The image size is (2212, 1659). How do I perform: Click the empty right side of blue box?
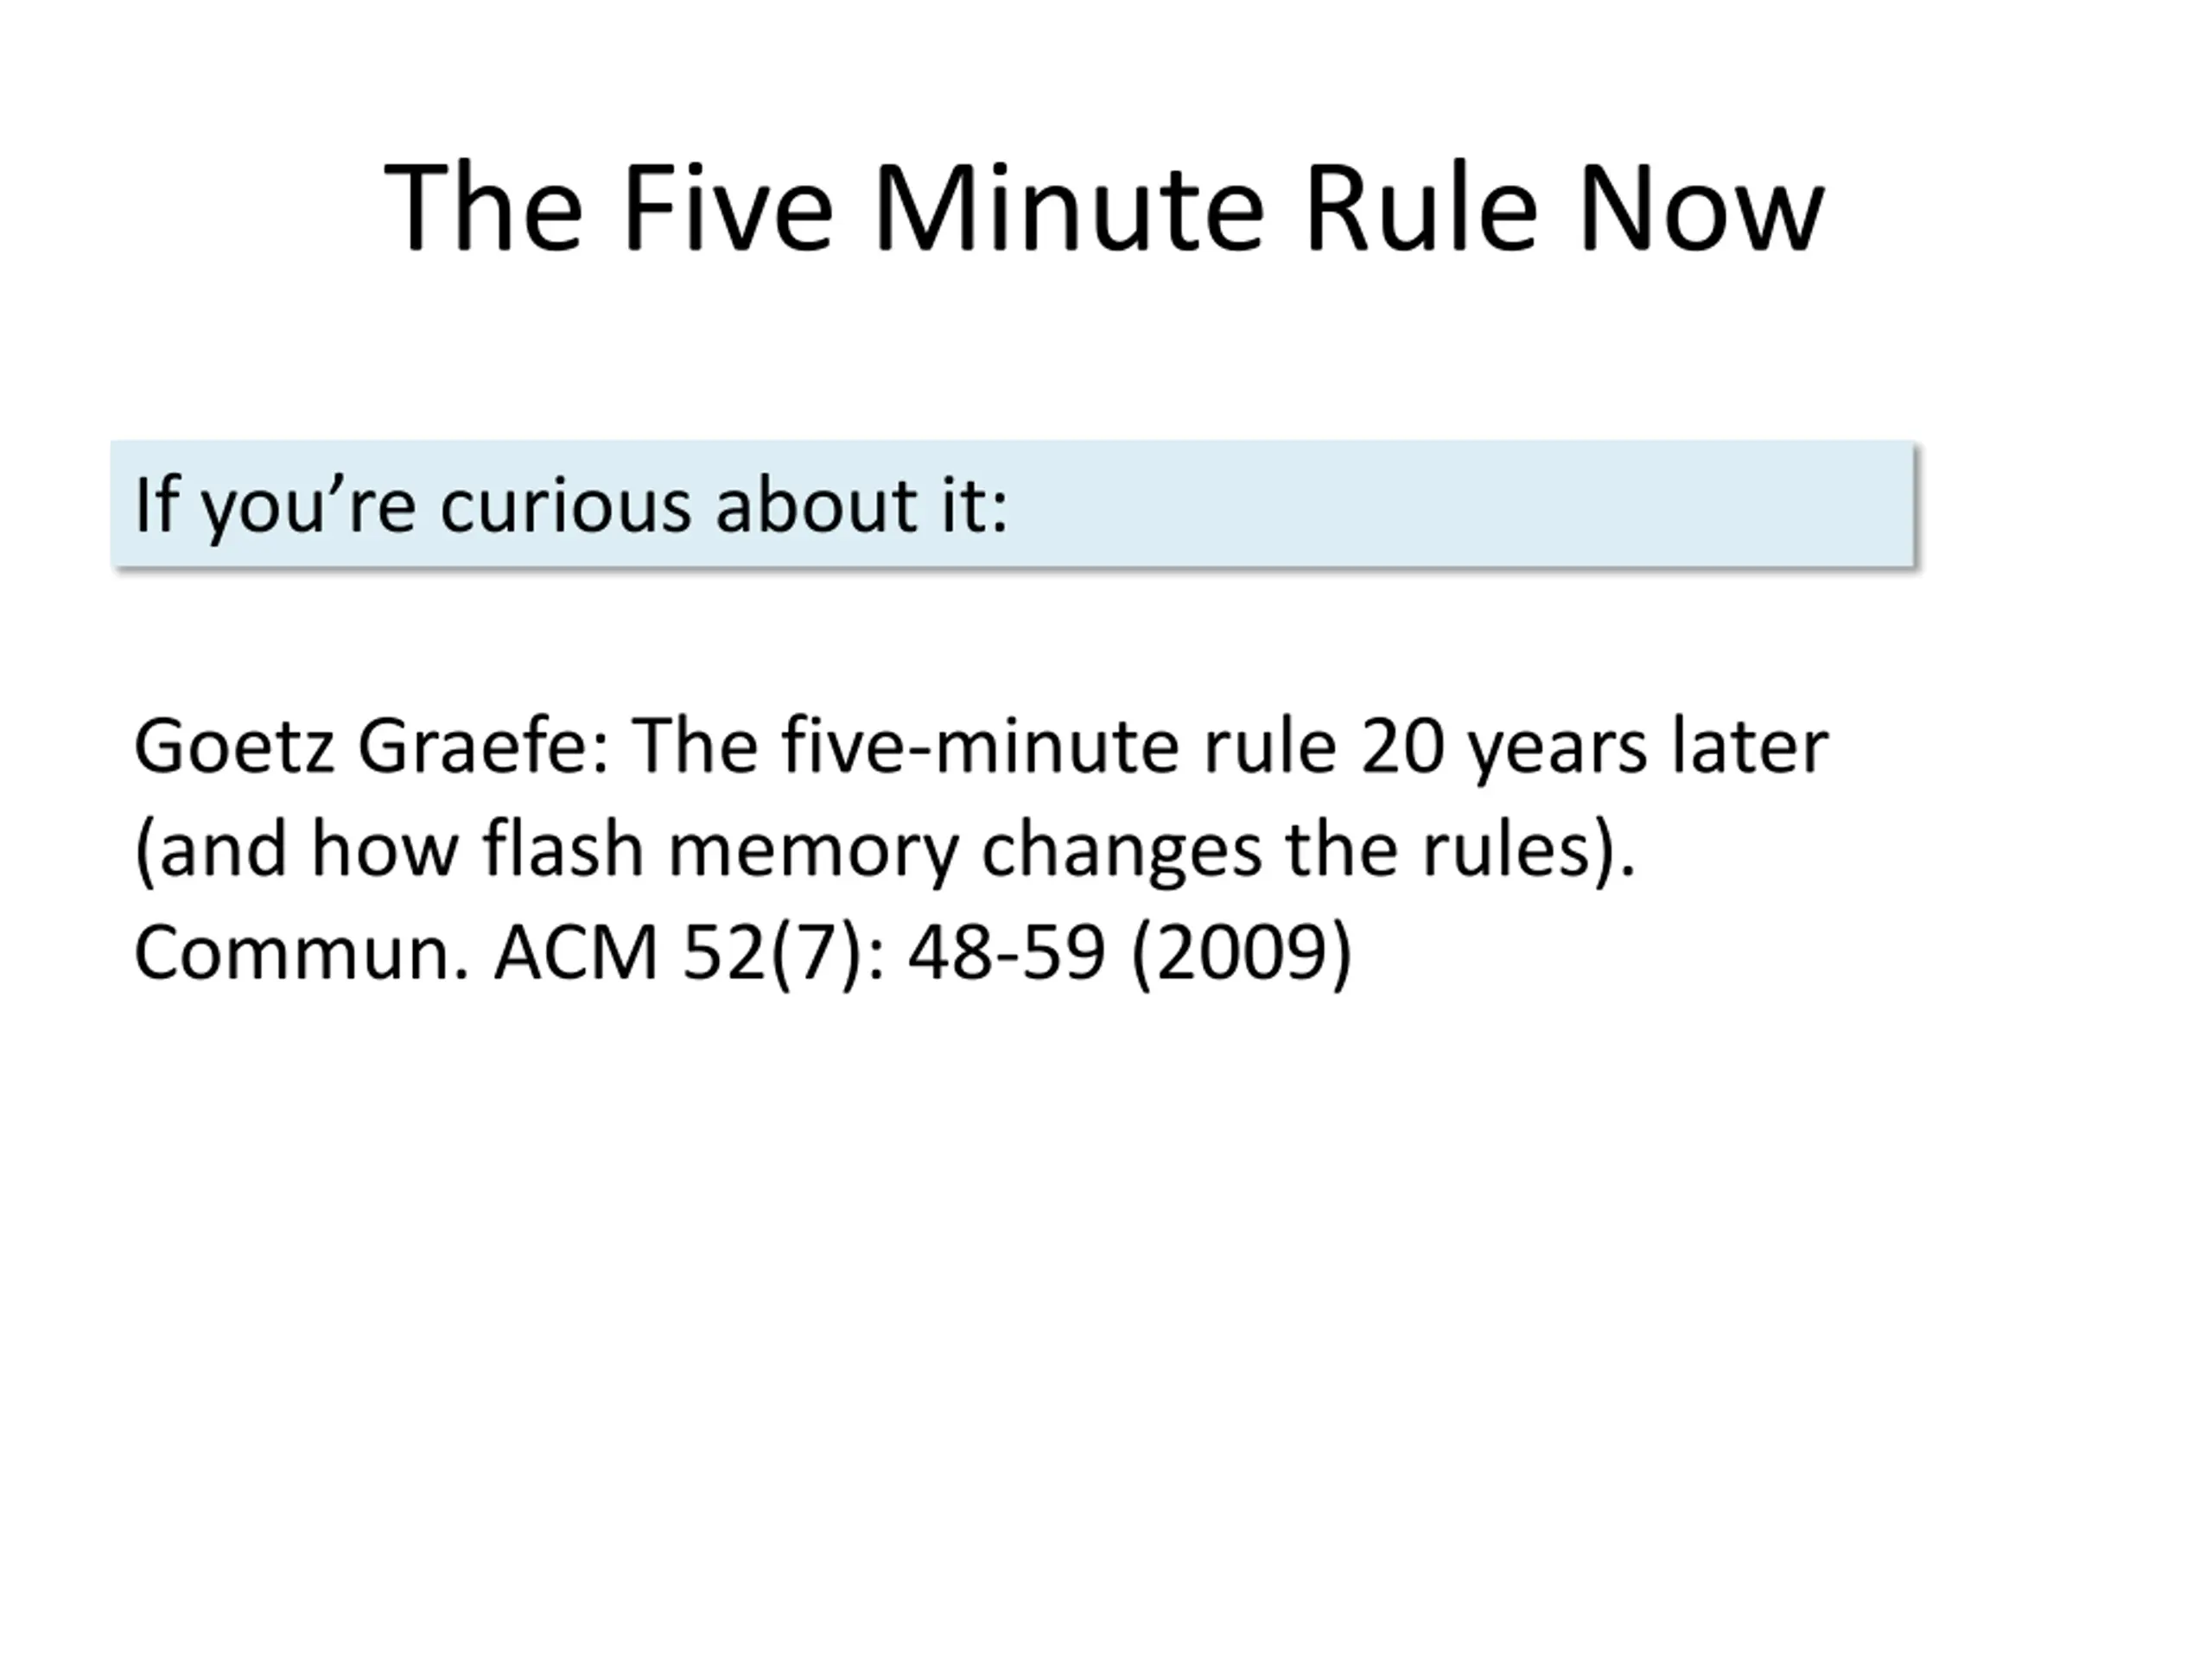coord(1460,504)
